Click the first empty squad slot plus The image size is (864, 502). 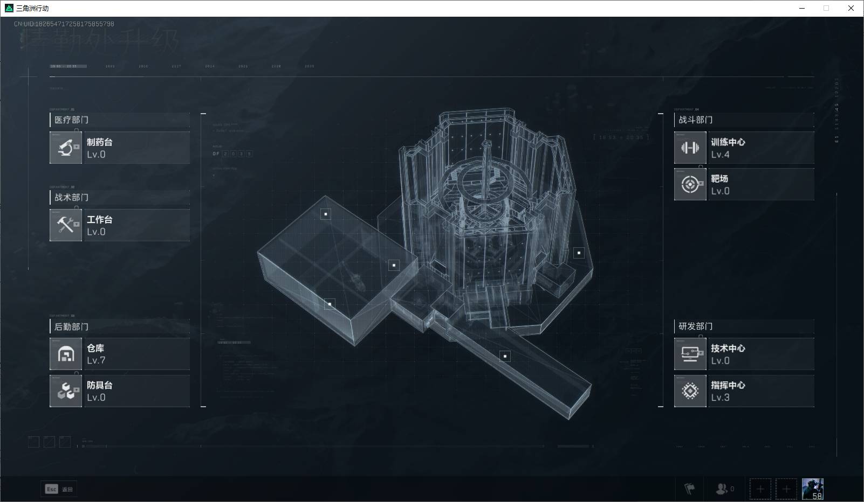760,489
